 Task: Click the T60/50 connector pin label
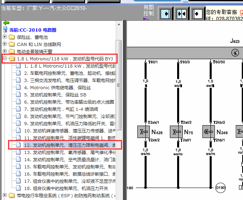219,62
